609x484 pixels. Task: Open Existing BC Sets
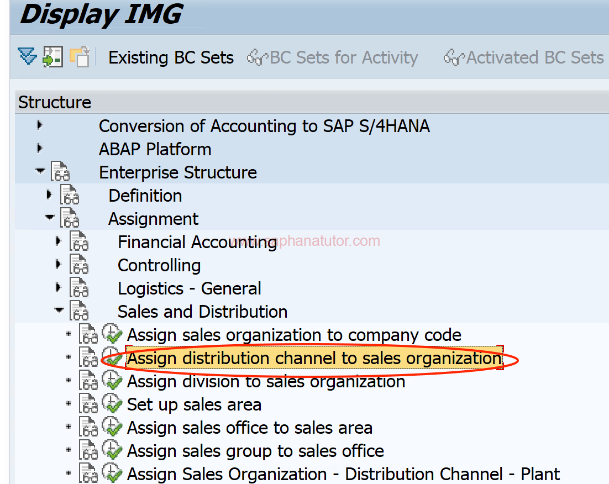click(171, 57)
